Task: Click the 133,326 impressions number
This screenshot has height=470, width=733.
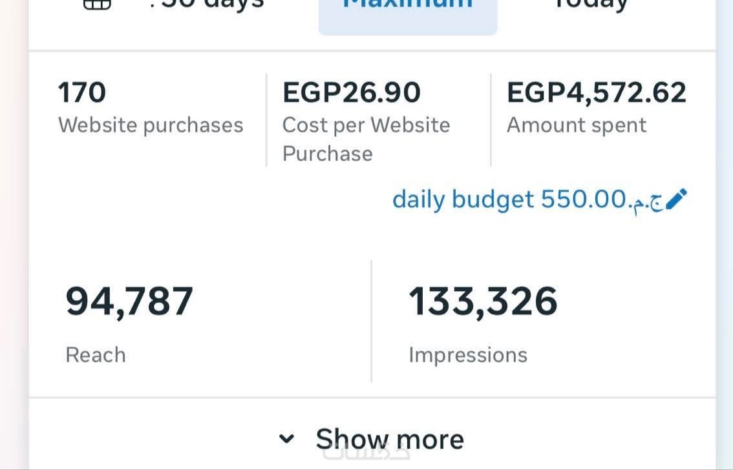Action: pos(483,301)
